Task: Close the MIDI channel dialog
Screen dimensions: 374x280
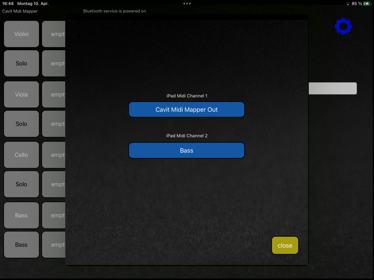Action: click(285, 245)
